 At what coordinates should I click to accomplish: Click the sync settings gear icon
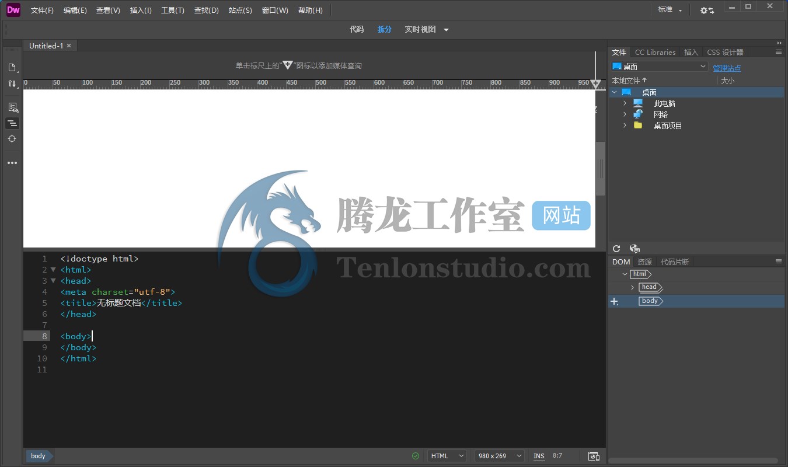[707, 10]
